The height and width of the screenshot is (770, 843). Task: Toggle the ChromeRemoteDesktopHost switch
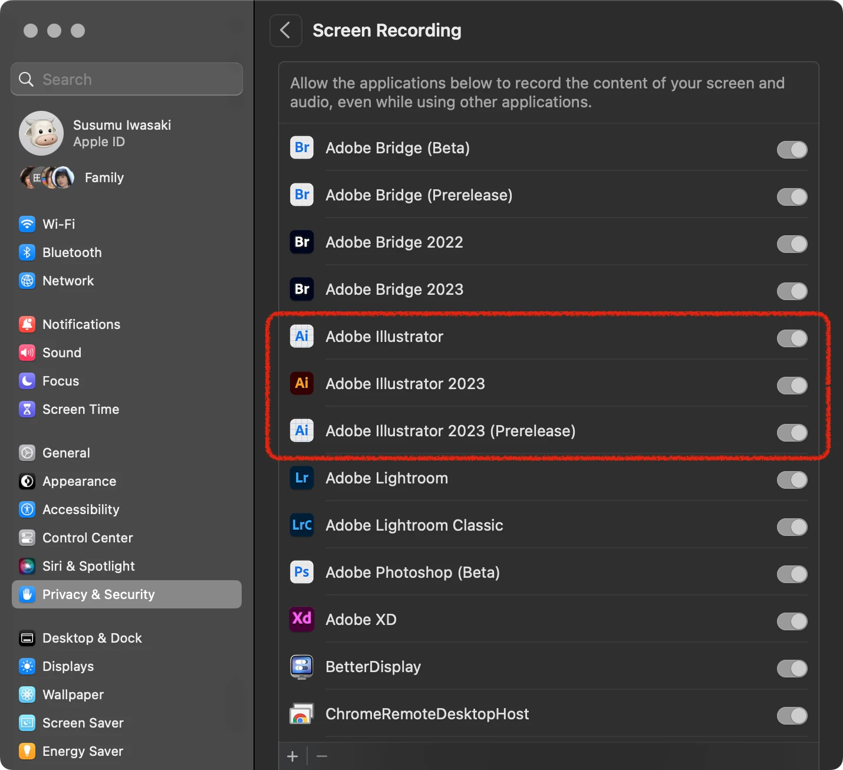tap(792, 716)
